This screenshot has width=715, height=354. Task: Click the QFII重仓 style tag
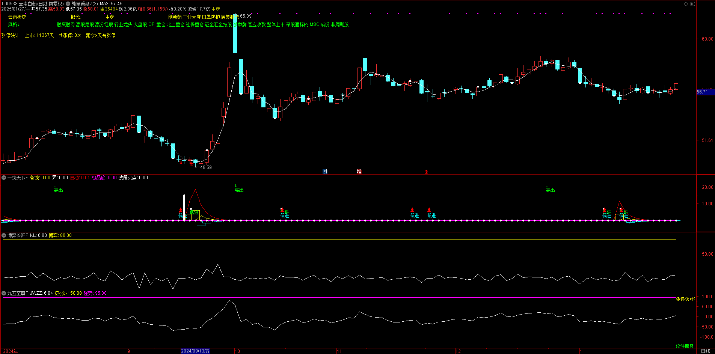pos(157,24)
